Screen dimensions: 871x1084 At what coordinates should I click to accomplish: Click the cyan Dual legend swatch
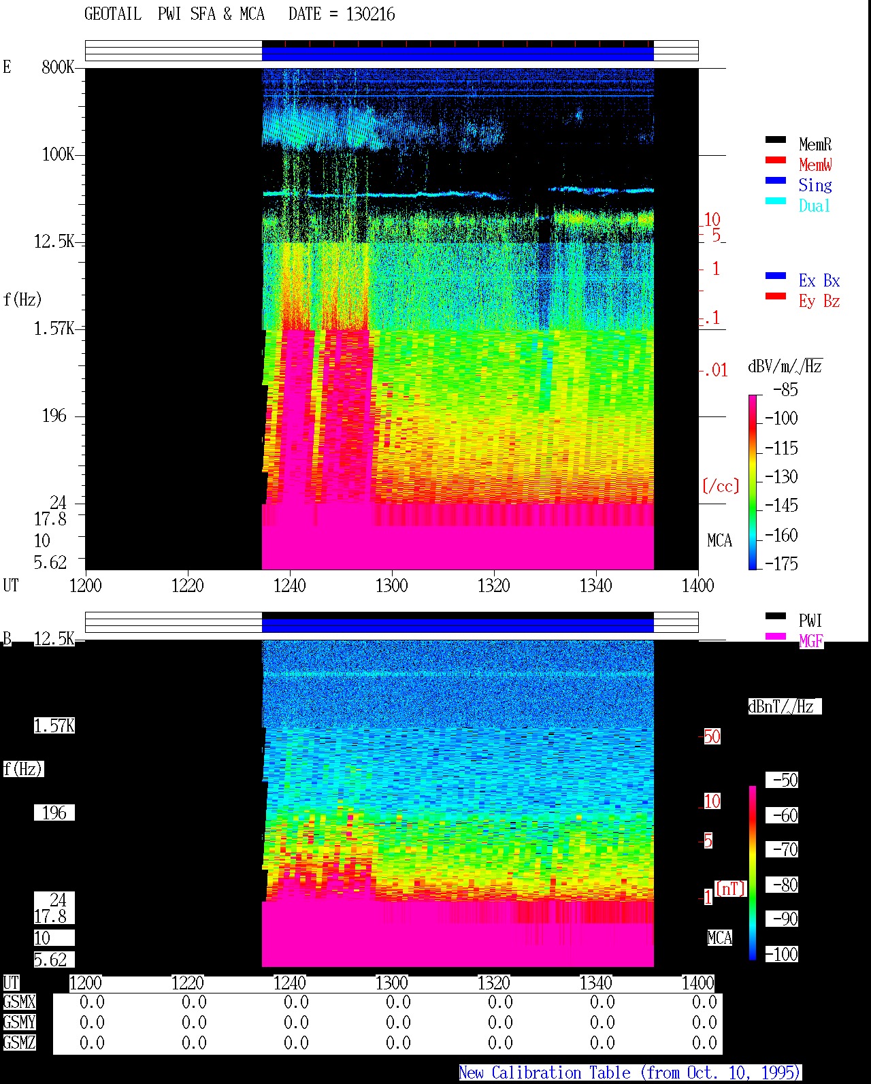point(776,201)
